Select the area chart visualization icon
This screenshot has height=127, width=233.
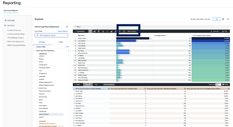(111, 31)
